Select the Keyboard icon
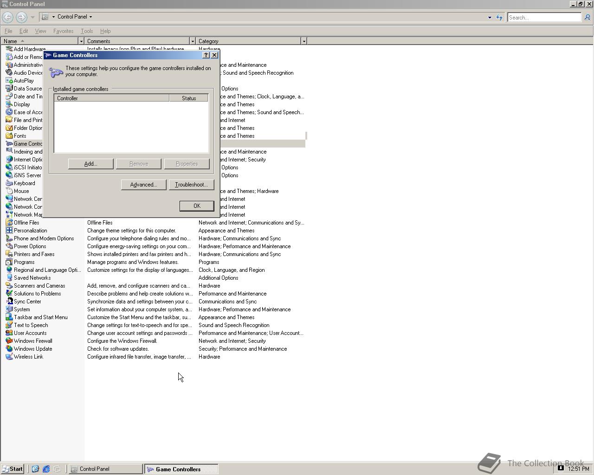The image size is (594, 475). (x=9, y=183)
